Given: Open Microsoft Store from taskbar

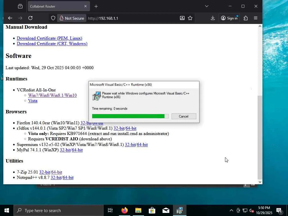Looking at the screenshot, I should coord(152,210).
